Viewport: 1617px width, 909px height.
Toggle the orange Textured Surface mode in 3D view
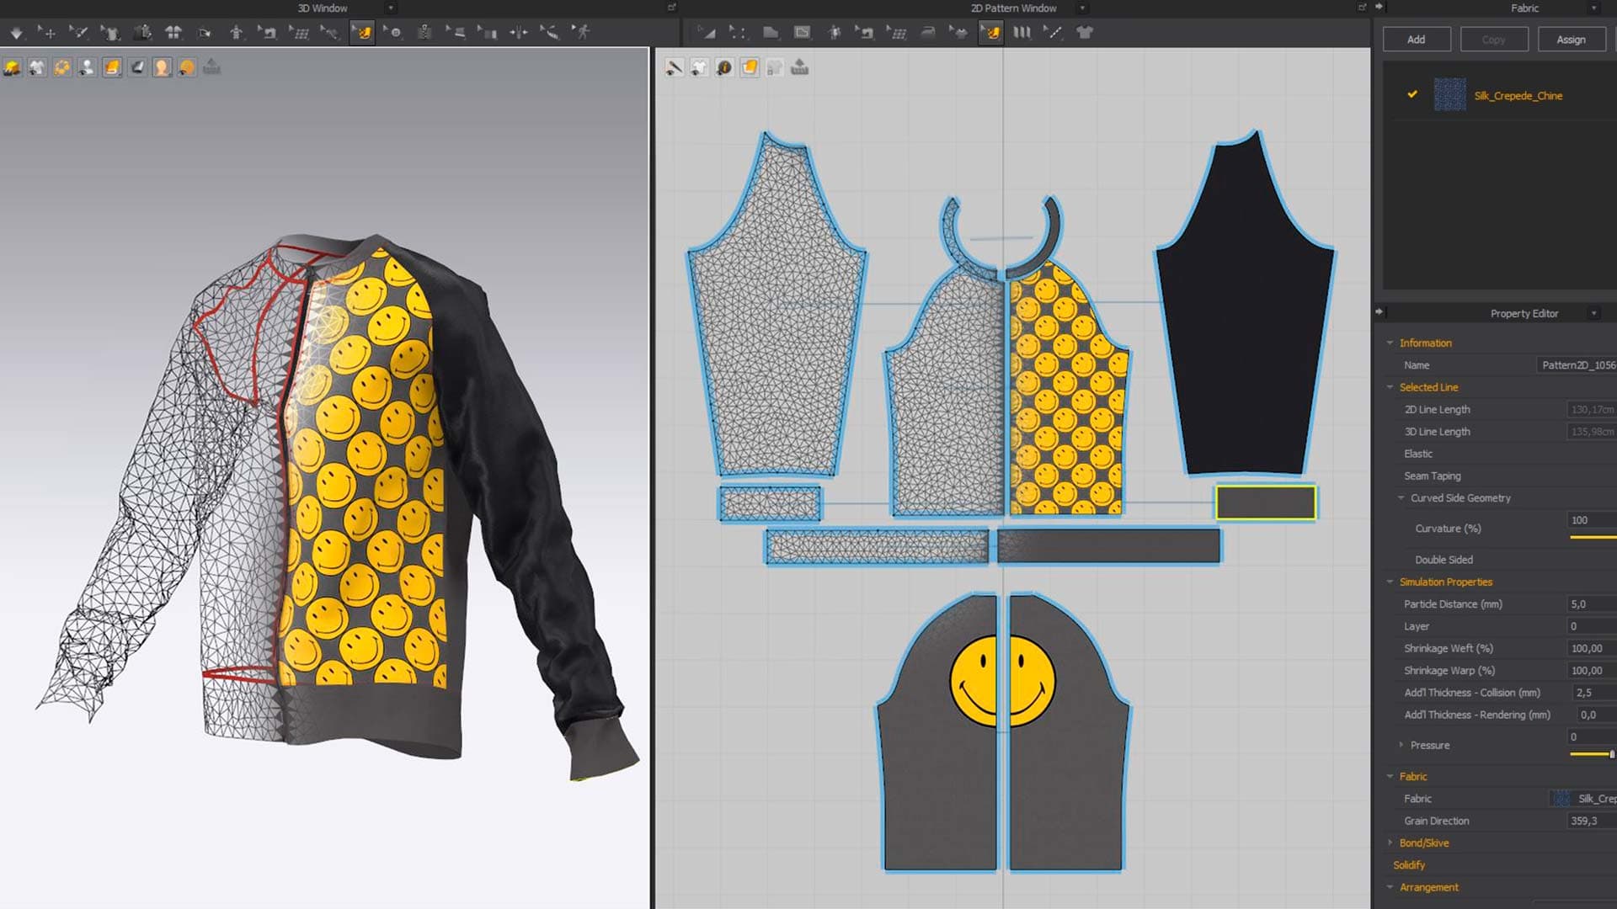112,68
